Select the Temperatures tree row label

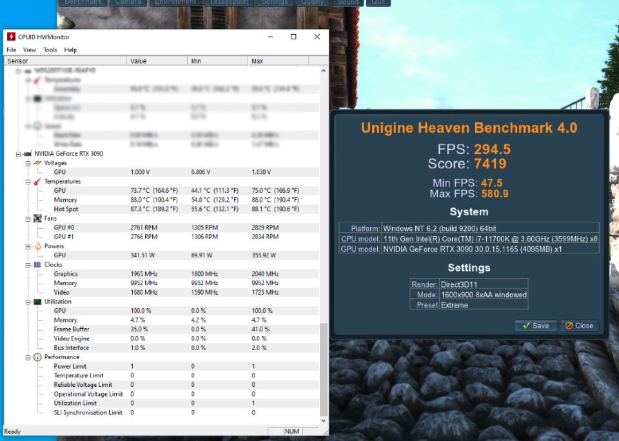[x=63, y=181]
